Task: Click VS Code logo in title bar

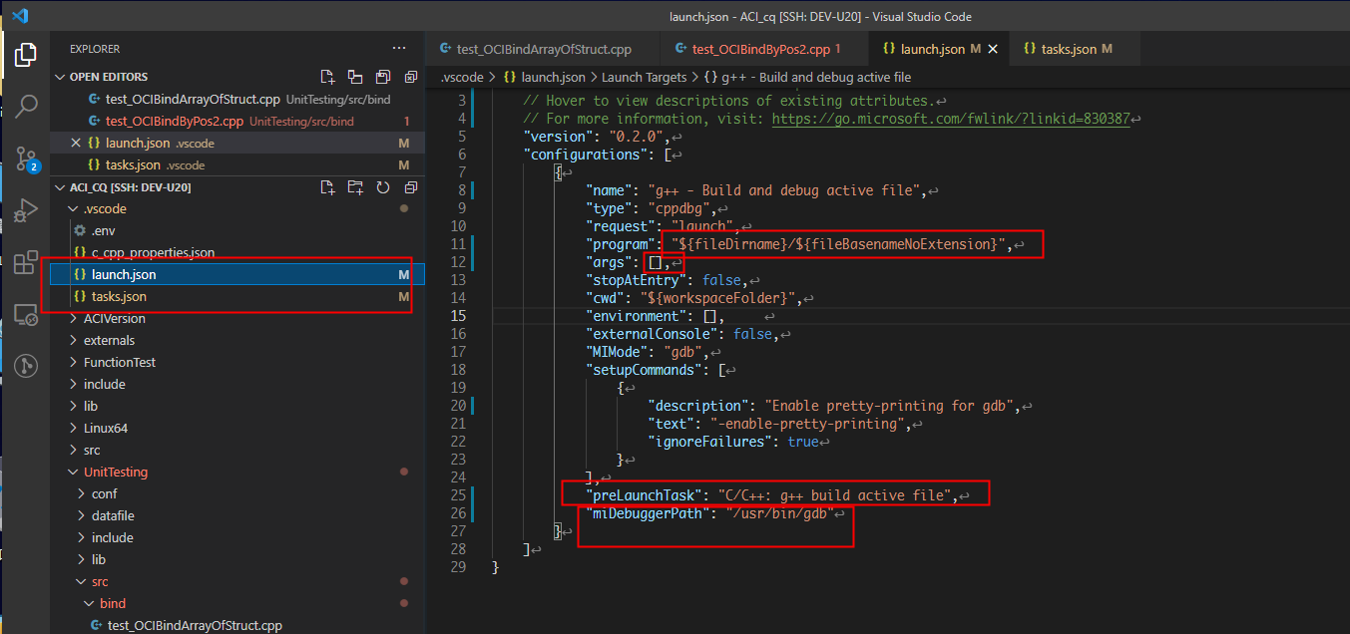Action: pyautogui.click(x=20, y=16)
